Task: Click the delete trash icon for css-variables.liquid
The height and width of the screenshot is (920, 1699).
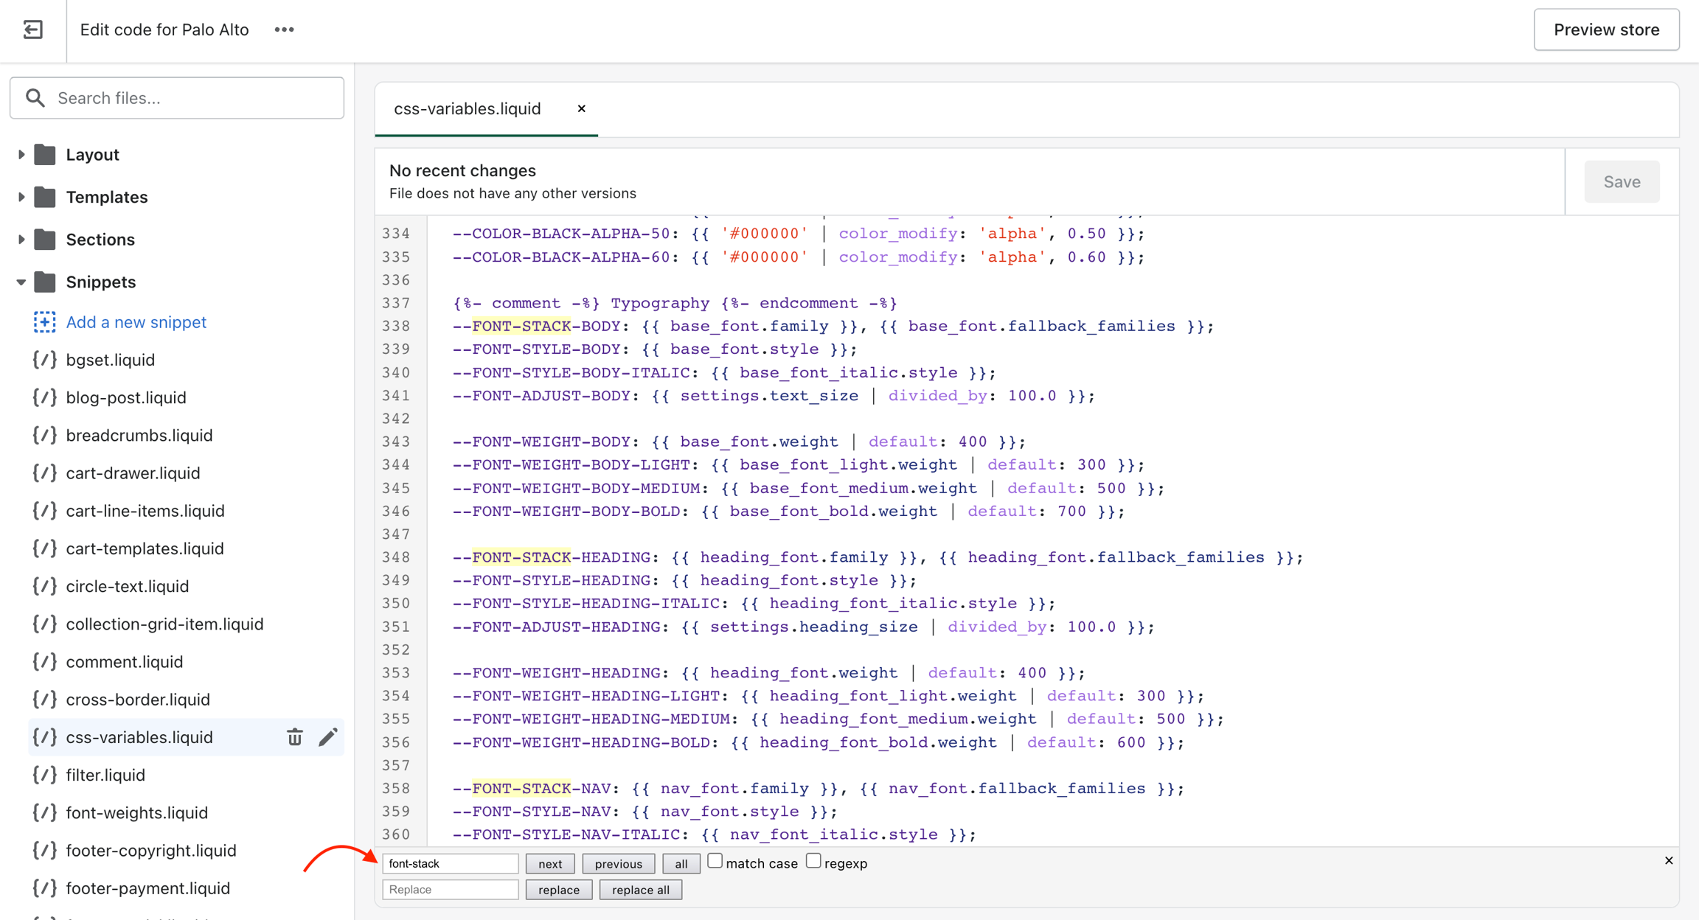Action: click(x=294, y=737)
